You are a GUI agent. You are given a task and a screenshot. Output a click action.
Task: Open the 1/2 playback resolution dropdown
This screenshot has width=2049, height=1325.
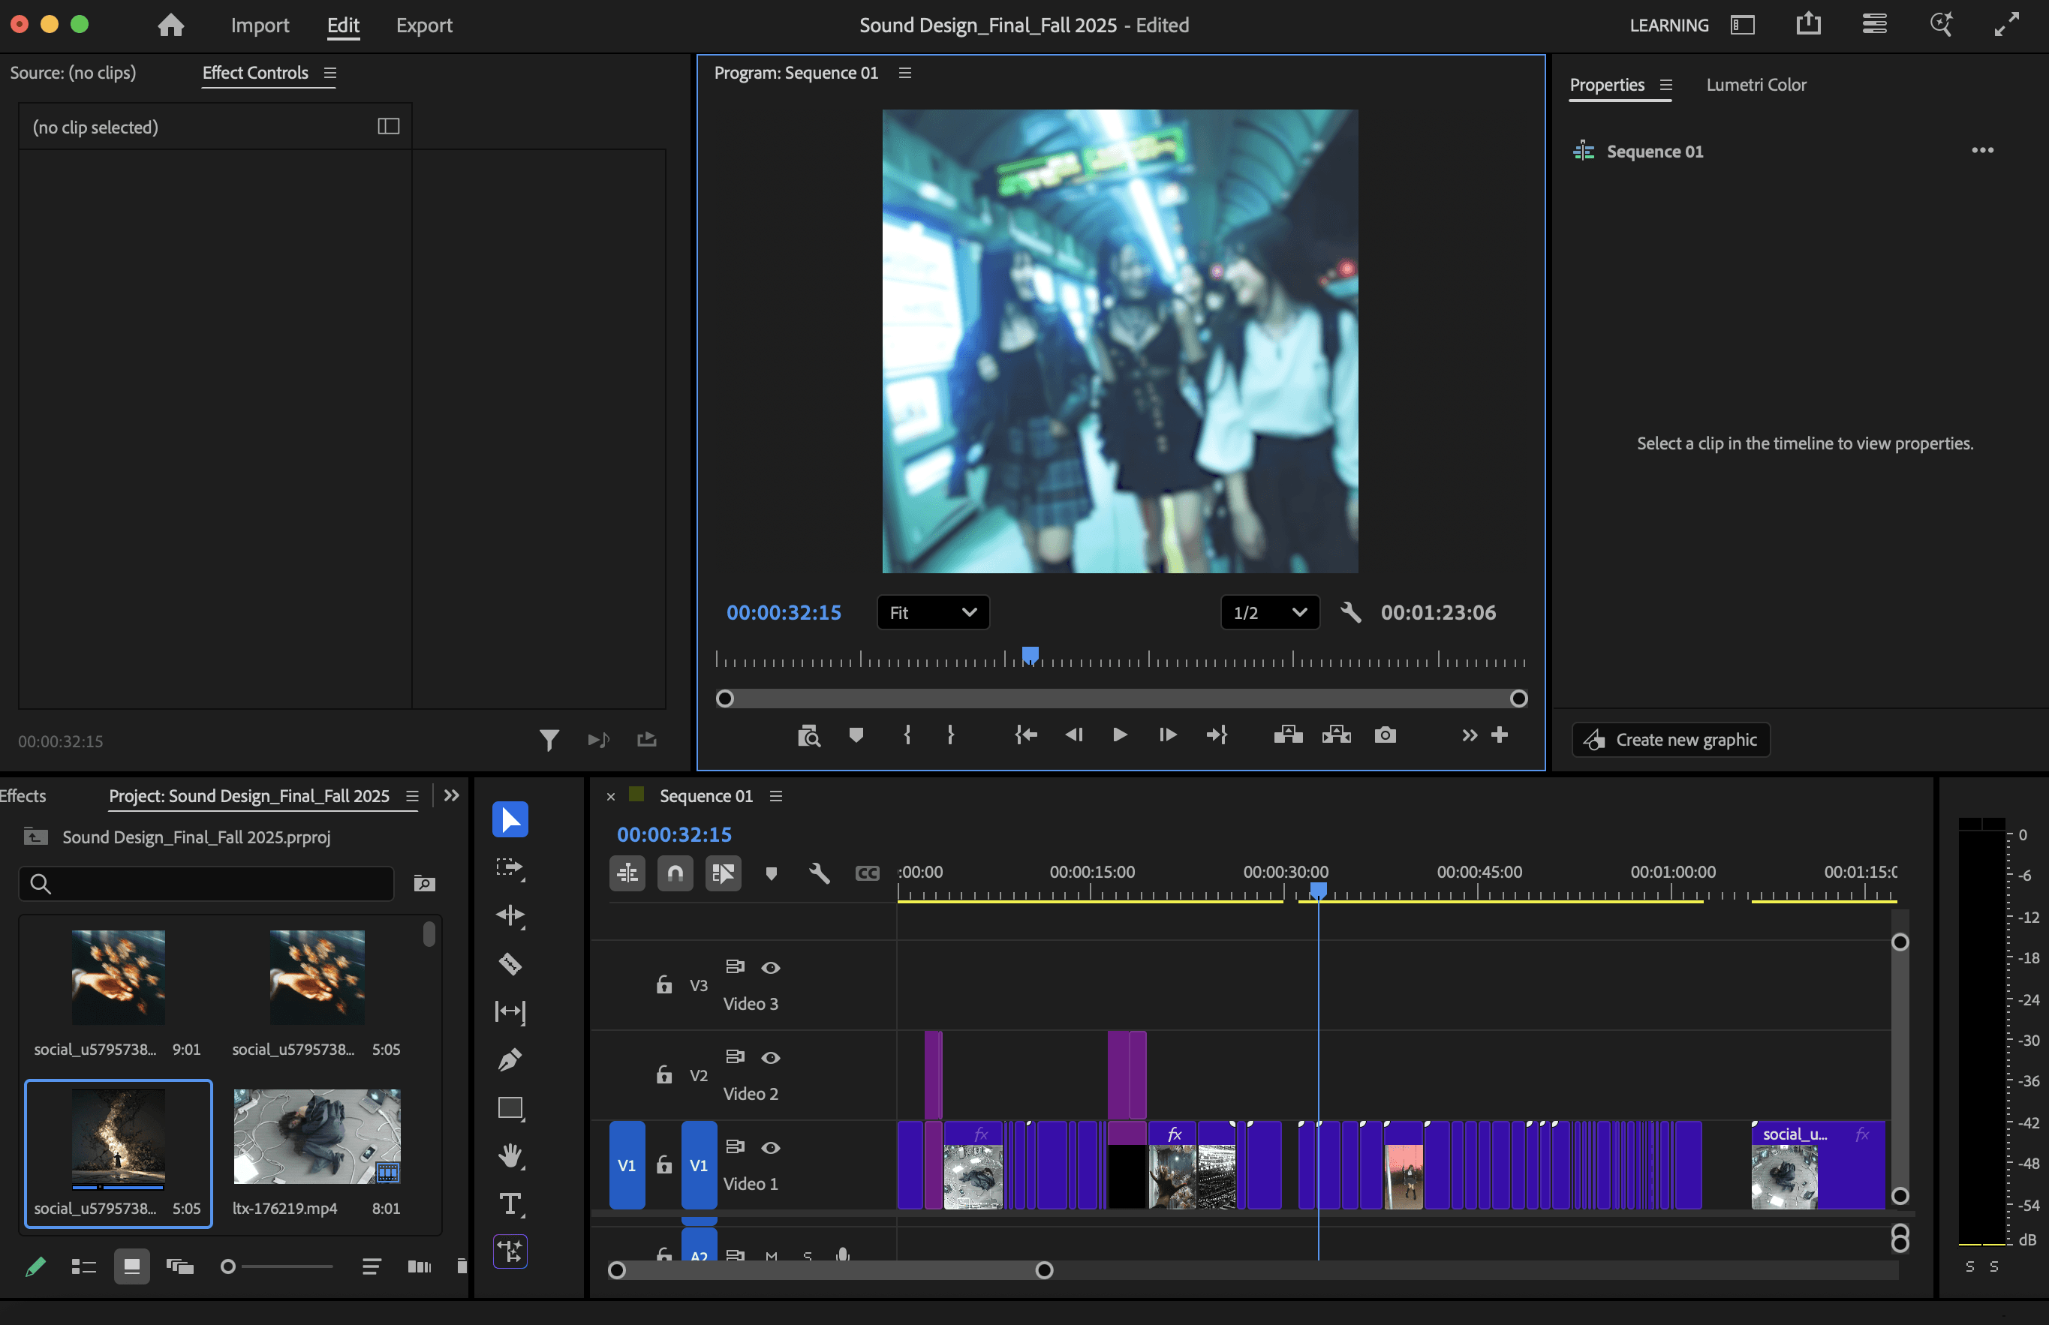click(1269, 612)
